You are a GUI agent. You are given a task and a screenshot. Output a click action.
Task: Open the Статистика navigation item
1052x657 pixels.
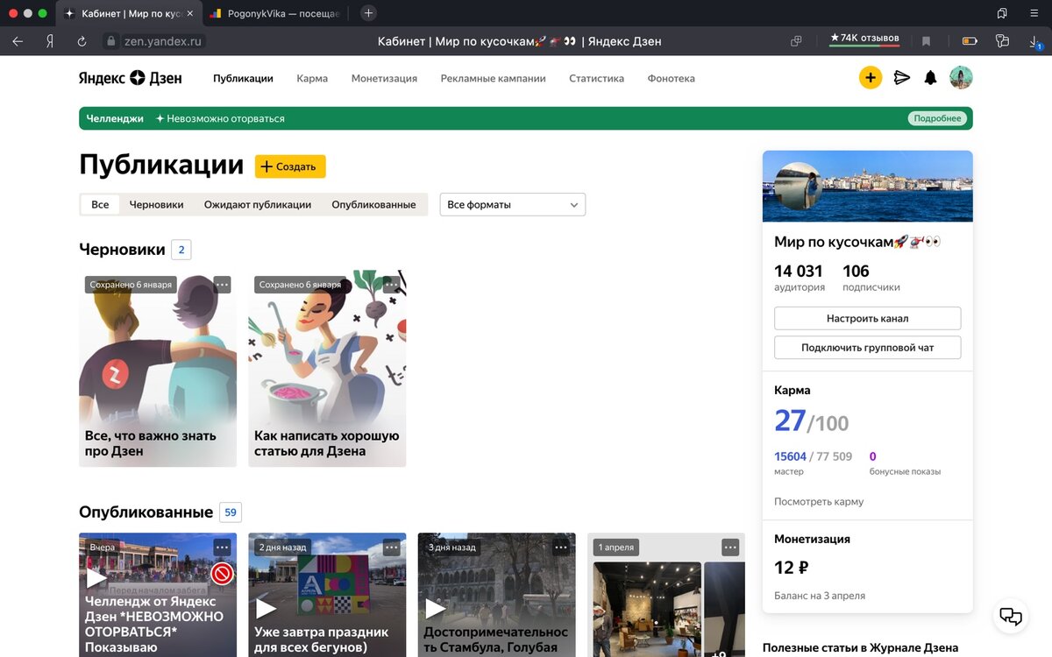[596, 78]
